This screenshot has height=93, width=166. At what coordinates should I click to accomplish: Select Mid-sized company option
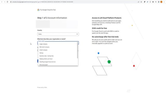tap(58, 47)
